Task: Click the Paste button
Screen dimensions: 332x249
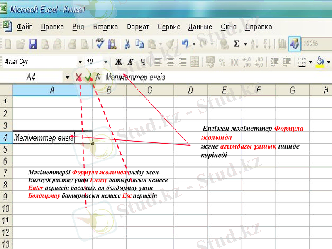Action: 151,43
